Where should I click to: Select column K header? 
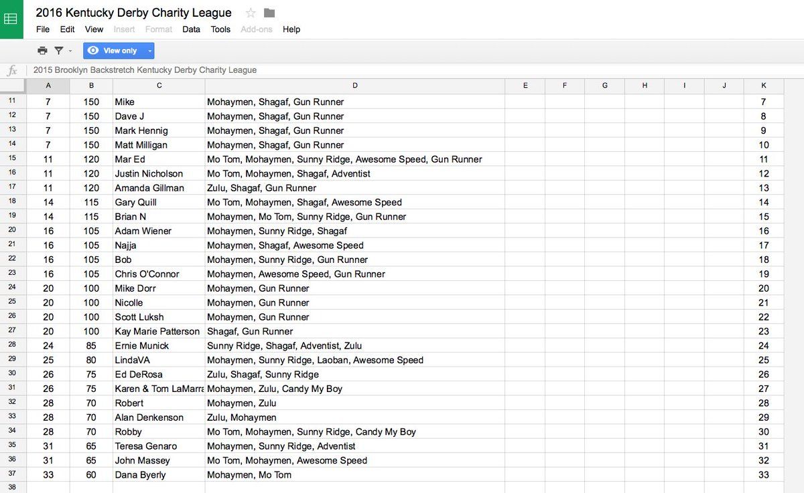764,86
